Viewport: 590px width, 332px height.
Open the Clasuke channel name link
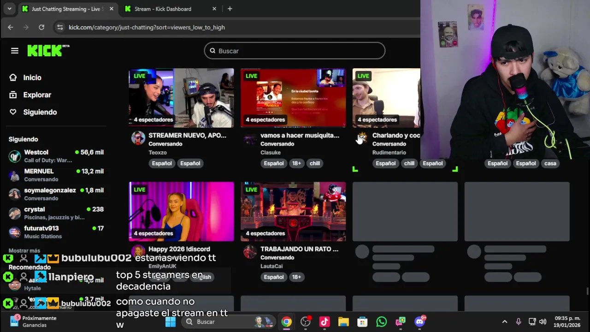[271, 152]
